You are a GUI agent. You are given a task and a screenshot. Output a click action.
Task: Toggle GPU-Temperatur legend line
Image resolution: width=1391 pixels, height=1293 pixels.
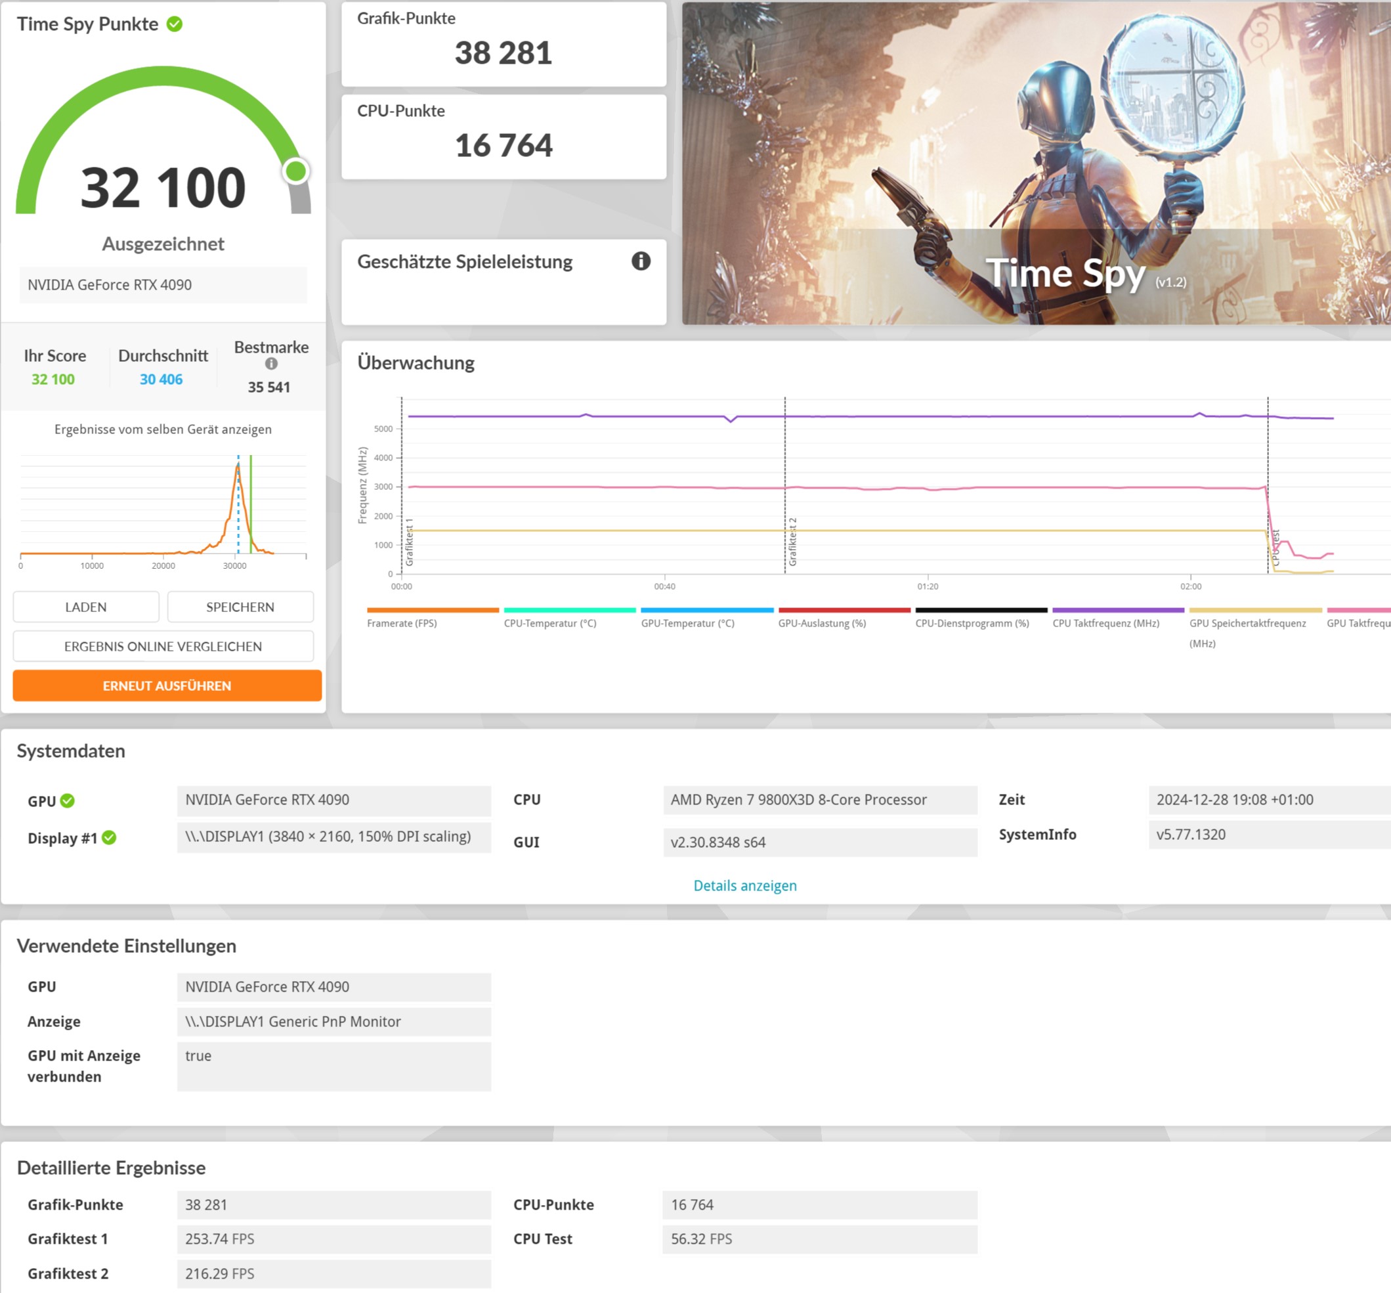point(687,623)
